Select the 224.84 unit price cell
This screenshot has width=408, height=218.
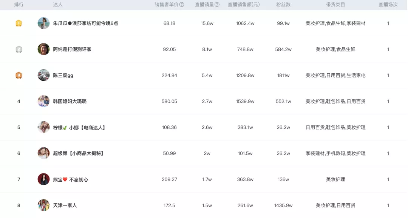pos(169,76)
